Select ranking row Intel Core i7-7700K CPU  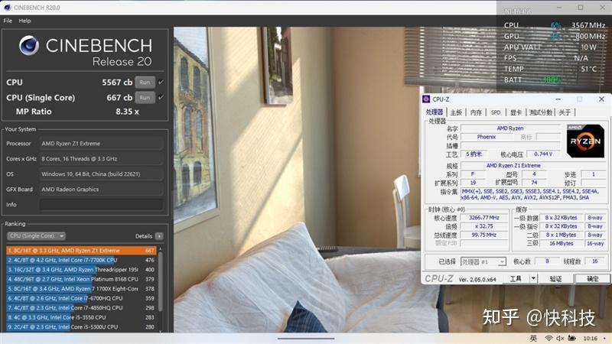81,260
